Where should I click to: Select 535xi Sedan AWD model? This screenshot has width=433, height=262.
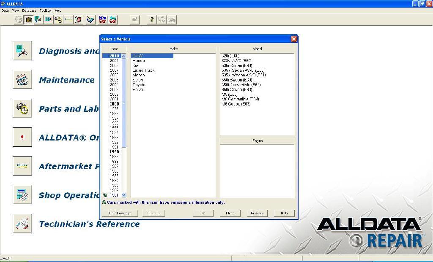(x=243, y=70)
